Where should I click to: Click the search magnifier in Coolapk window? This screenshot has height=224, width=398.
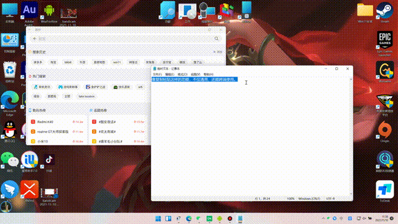[216, 39]
